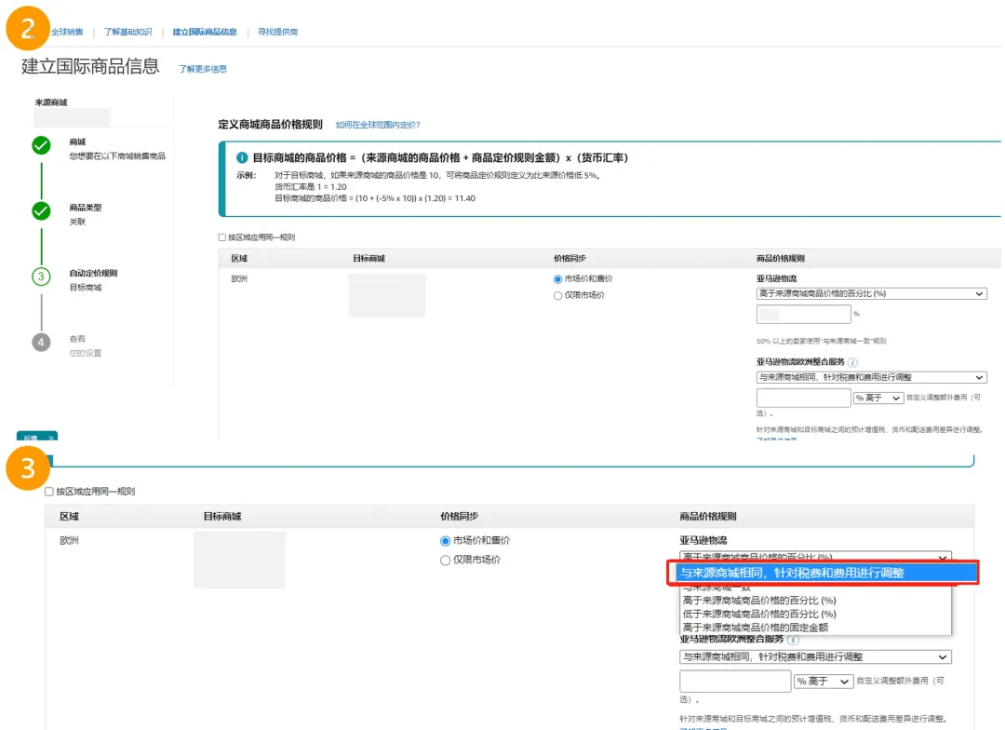Viewport: 1005px width, 730px height.
Task: Select 仅限市场价 radio in lower table
Action: click(445, 560)
